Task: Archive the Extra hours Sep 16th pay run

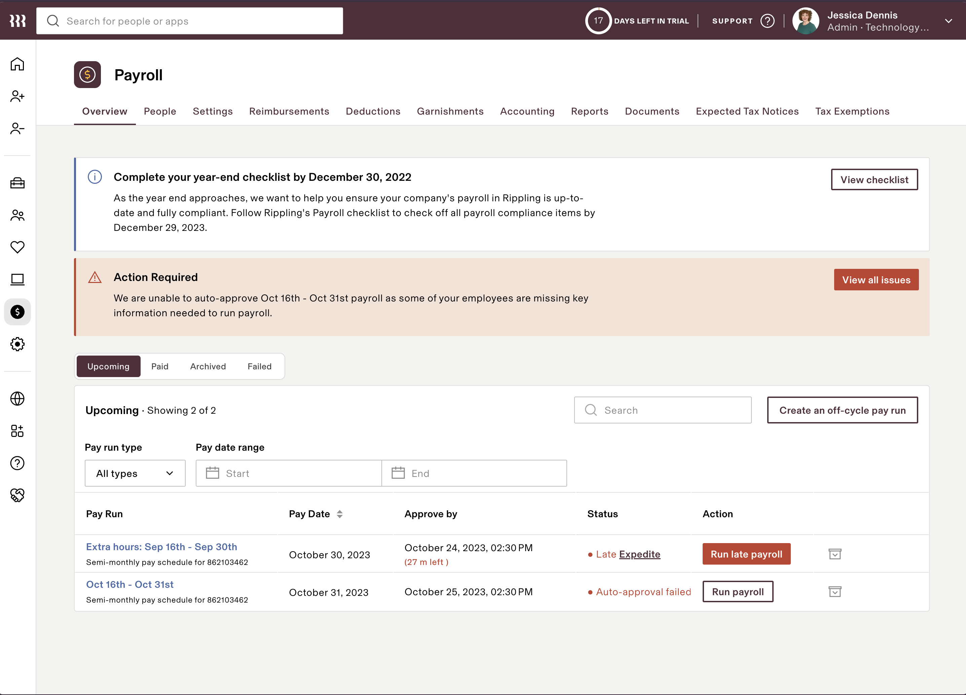Action: [x=835, y=554]
